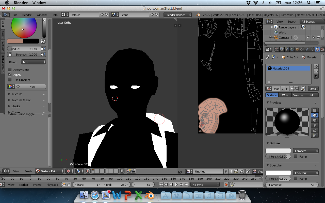Switch to the Wire material type tab
The image size is (325, 203).
(285, 95)
